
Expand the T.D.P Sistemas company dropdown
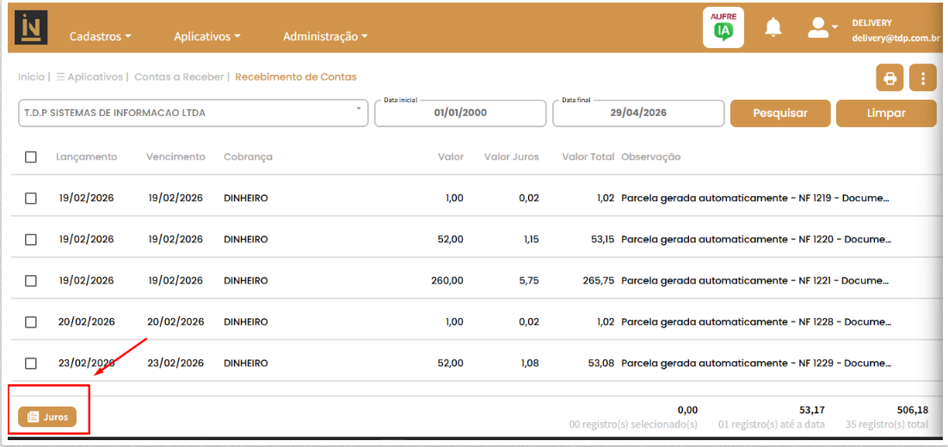[x=194, y=113]
